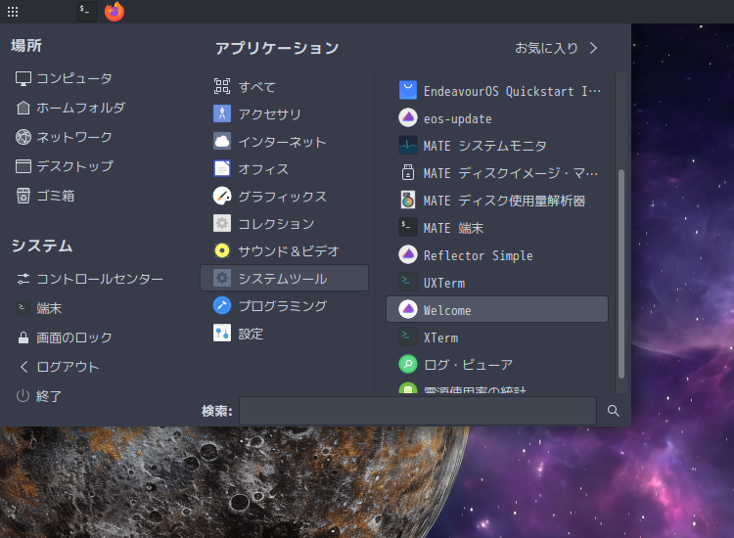Click the Reflector Simple app icon
734x538 pixels.
pos(408,255)
